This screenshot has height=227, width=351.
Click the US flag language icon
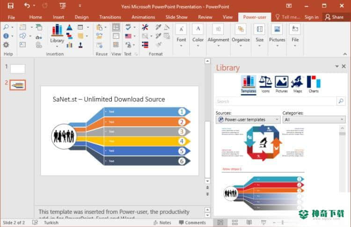tap(128, 36)
